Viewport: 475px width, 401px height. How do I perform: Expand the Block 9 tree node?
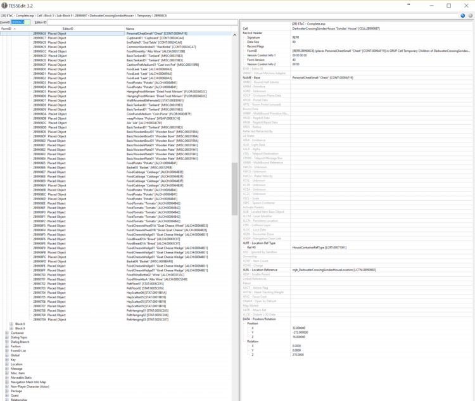(11, 329)
